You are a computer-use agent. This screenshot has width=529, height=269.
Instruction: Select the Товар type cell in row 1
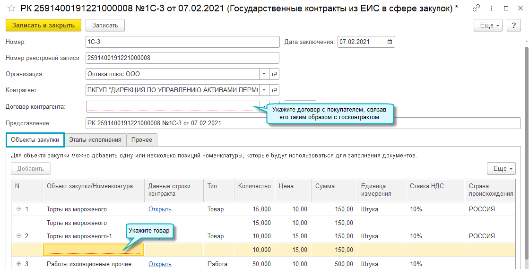218,209
